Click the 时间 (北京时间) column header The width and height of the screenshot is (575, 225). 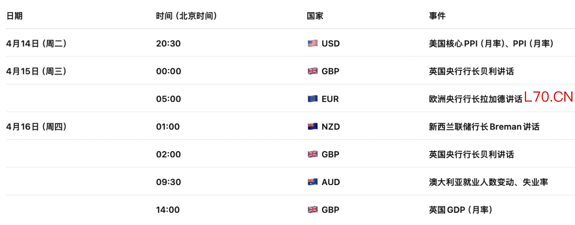click(186, 16)
